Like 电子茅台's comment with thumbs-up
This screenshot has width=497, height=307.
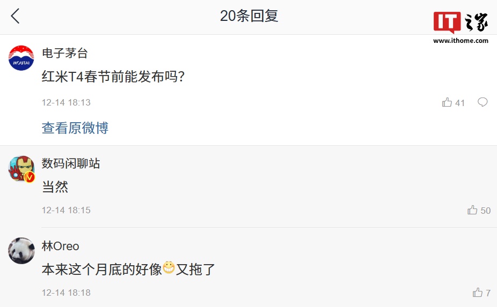447,102
